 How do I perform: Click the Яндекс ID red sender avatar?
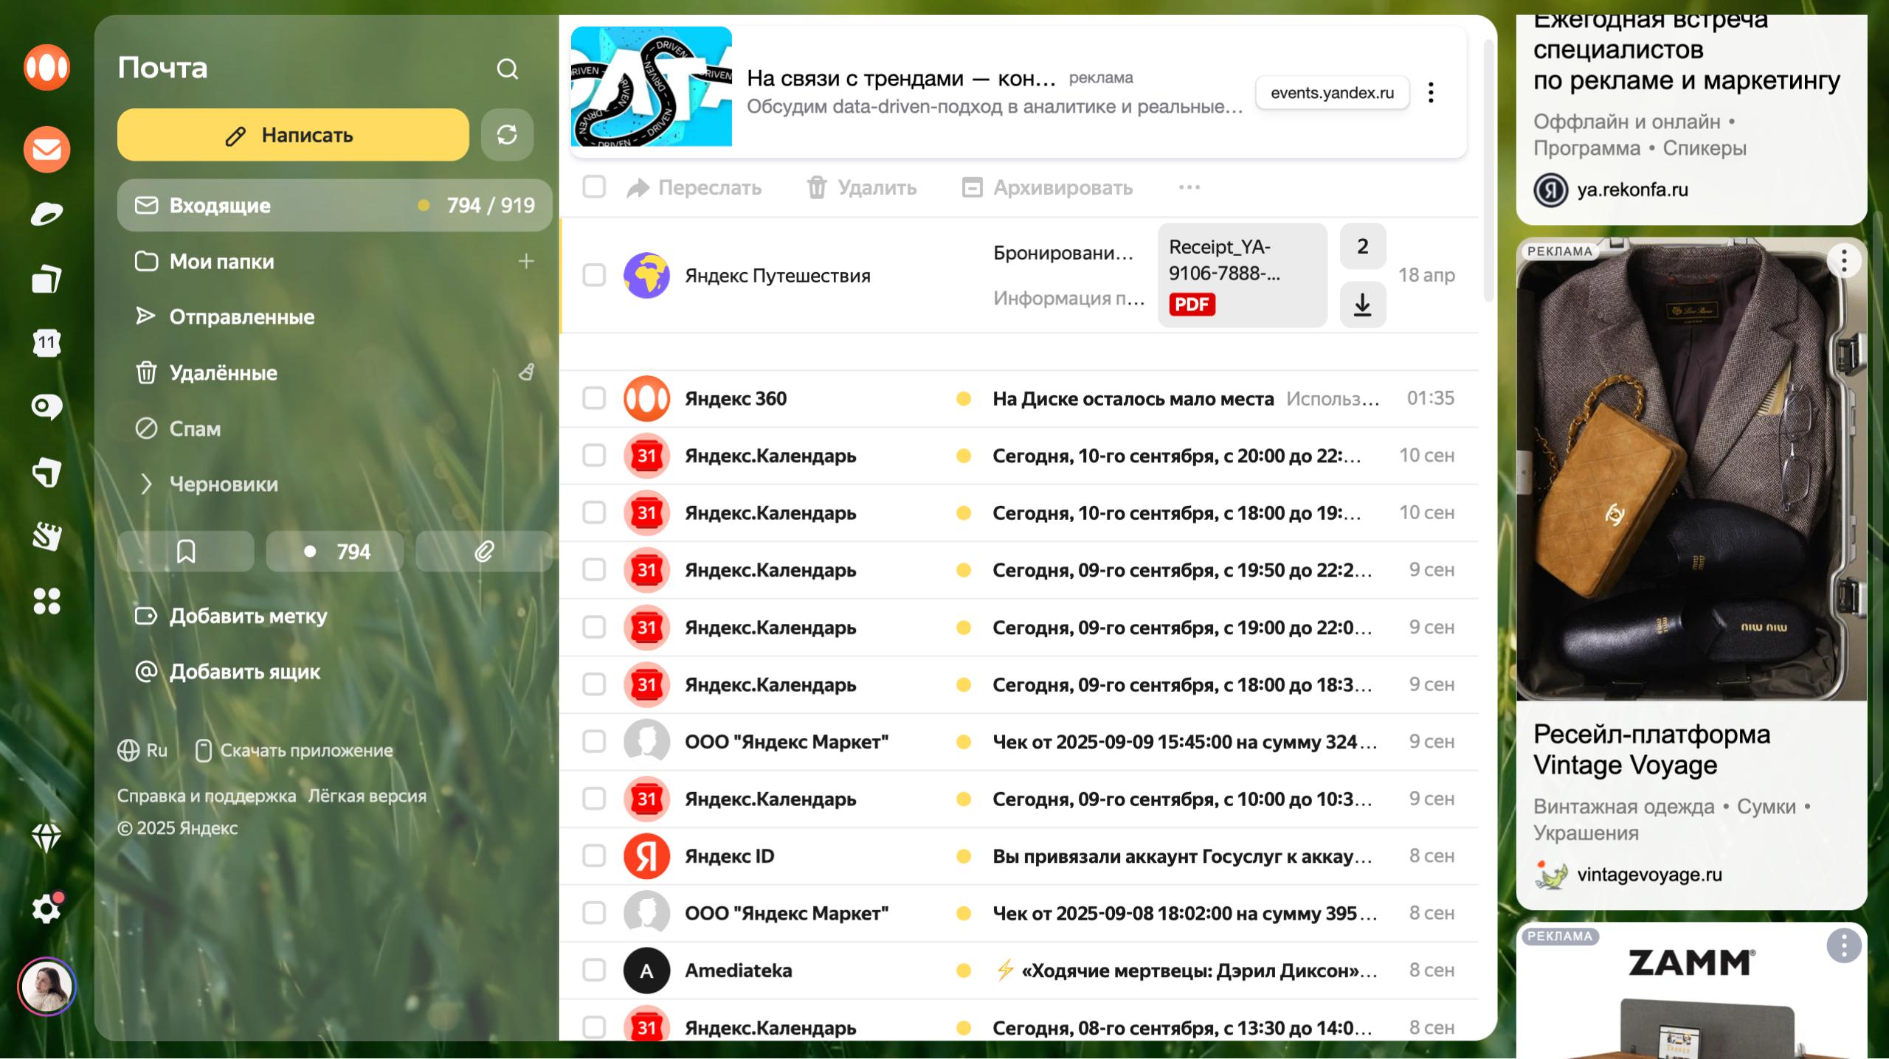(x=646, y=856)
